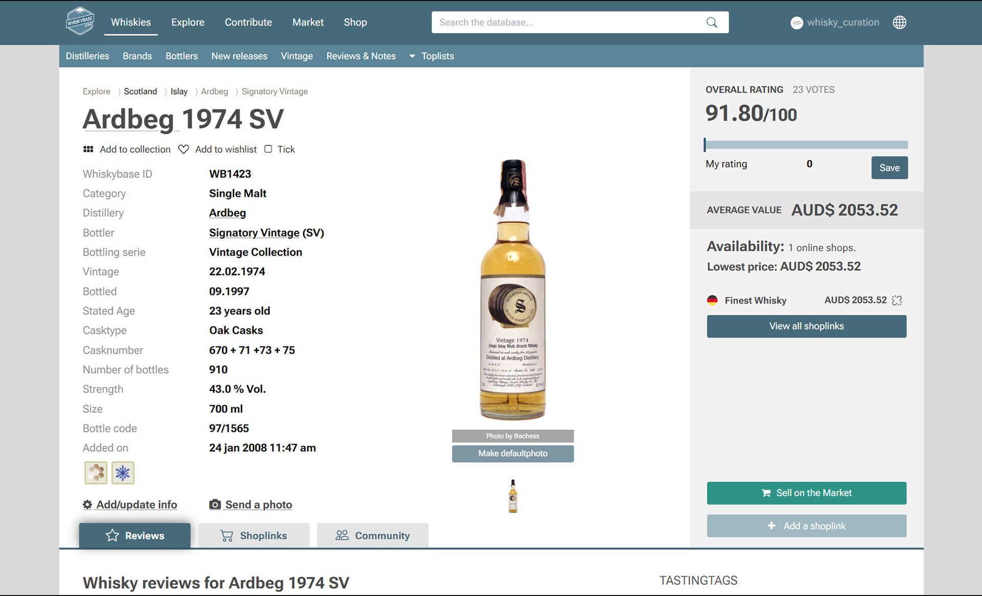Click the collection grid icon
982x596 pixels.
[88, 149]
